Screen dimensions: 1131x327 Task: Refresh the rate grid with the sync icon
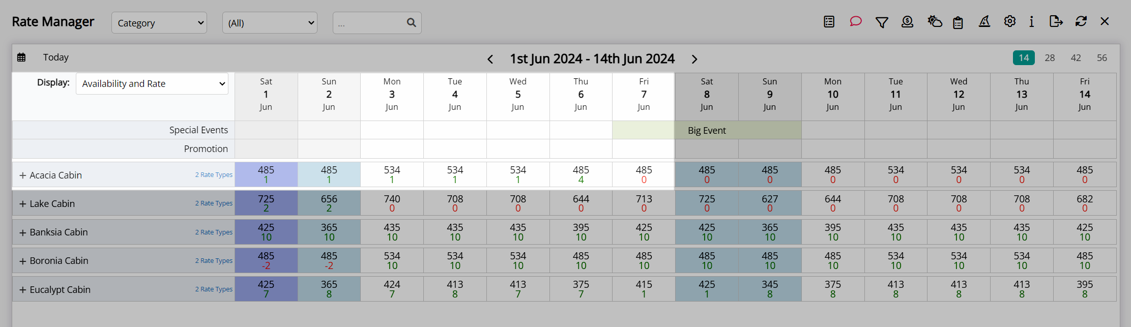coord(1081,21)
